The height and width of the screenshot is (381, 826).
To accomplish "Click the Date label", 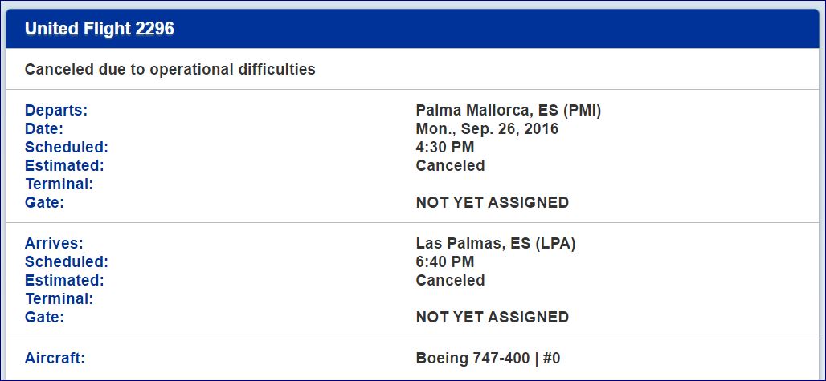I will [x=44, y=129].
